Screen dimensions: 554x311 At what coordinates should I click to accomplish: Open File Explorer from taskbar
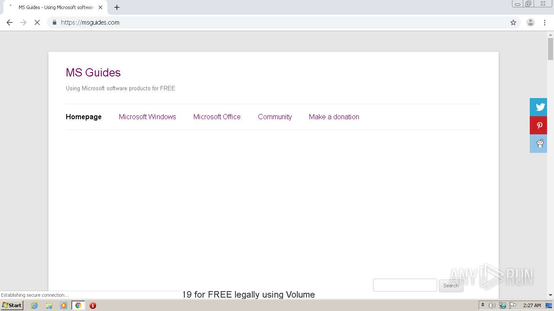point(49,305)
